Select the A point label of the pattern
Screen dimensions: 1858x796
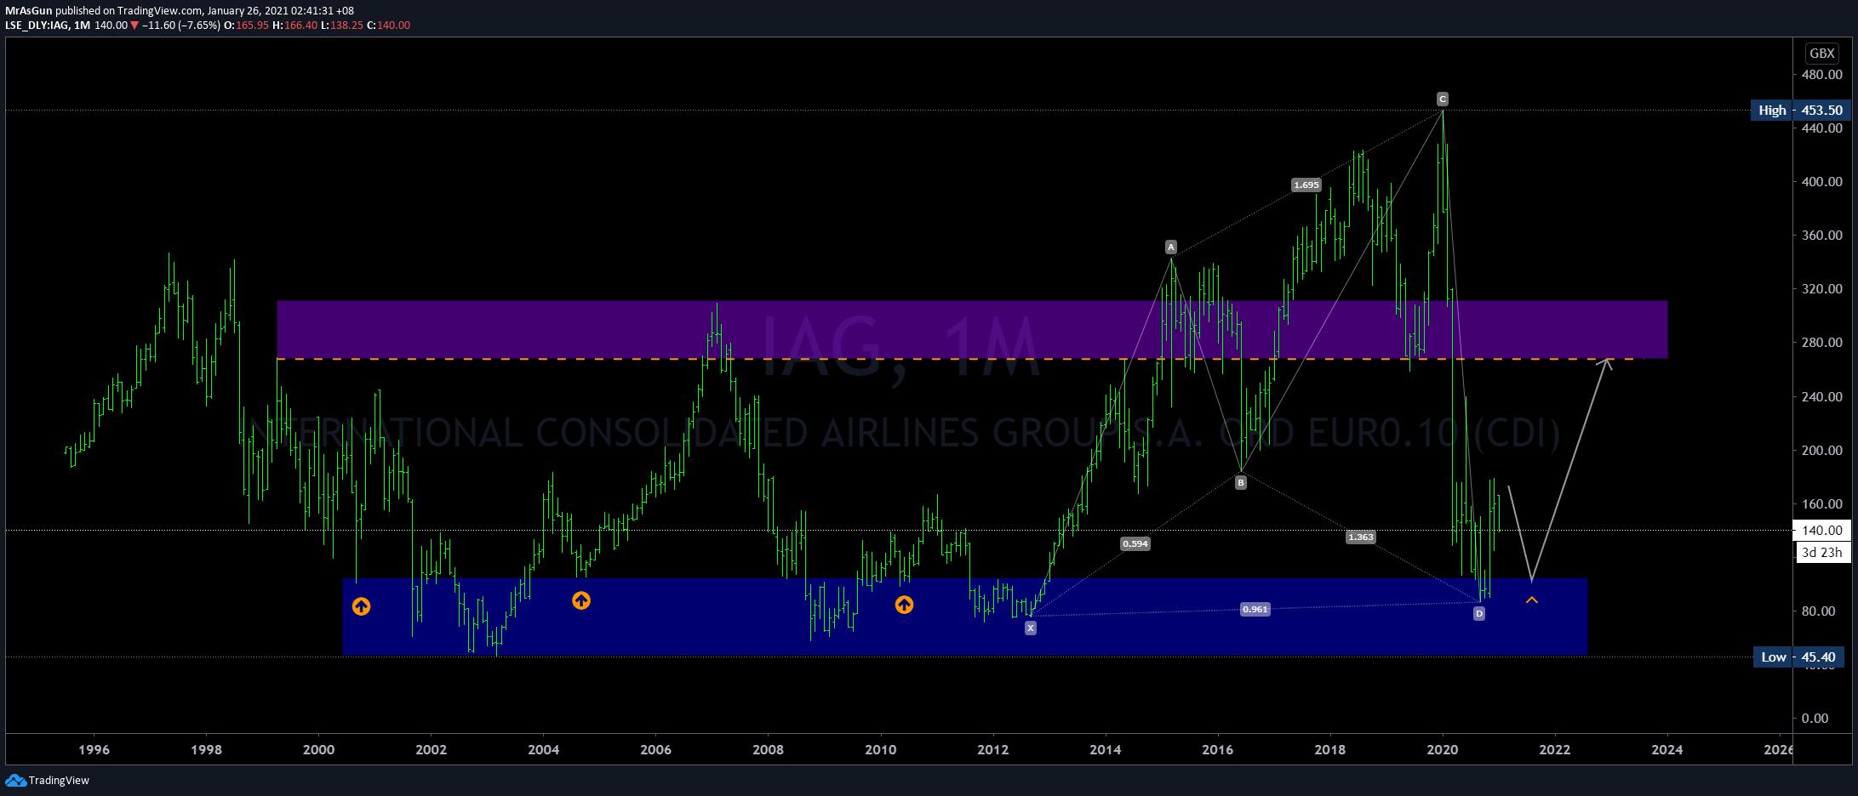coord(1171,247)
